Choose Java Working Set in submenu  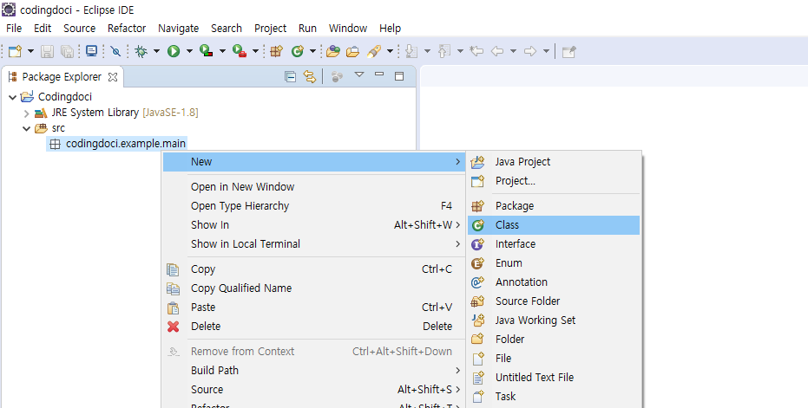[x=554, y=321]
